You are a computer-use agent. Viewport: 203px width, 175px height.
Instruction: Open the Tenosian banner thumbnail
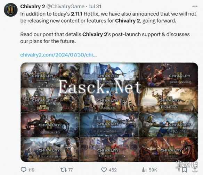169,99
